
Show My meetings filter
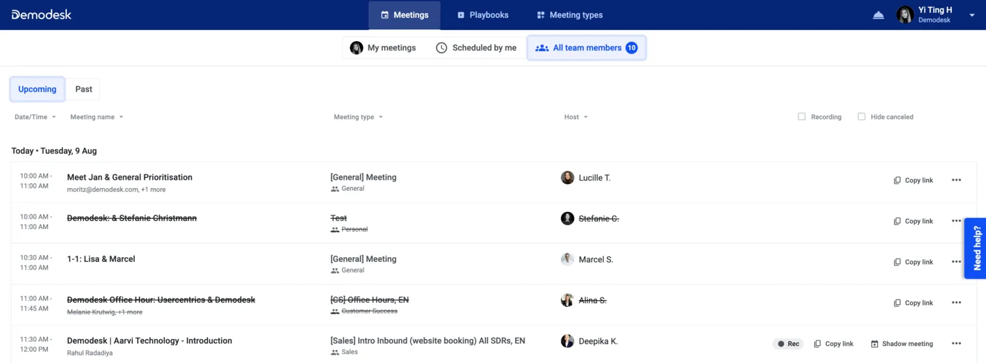383,48
